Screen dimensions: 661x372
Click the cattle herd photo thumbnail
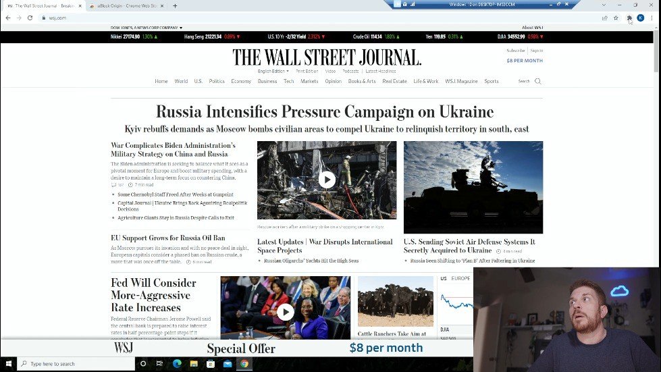(x=396, y=301)
